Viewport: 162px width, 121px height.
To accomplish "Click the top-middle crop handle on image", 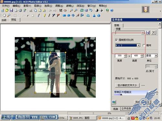I will click(x=51, y=53).
